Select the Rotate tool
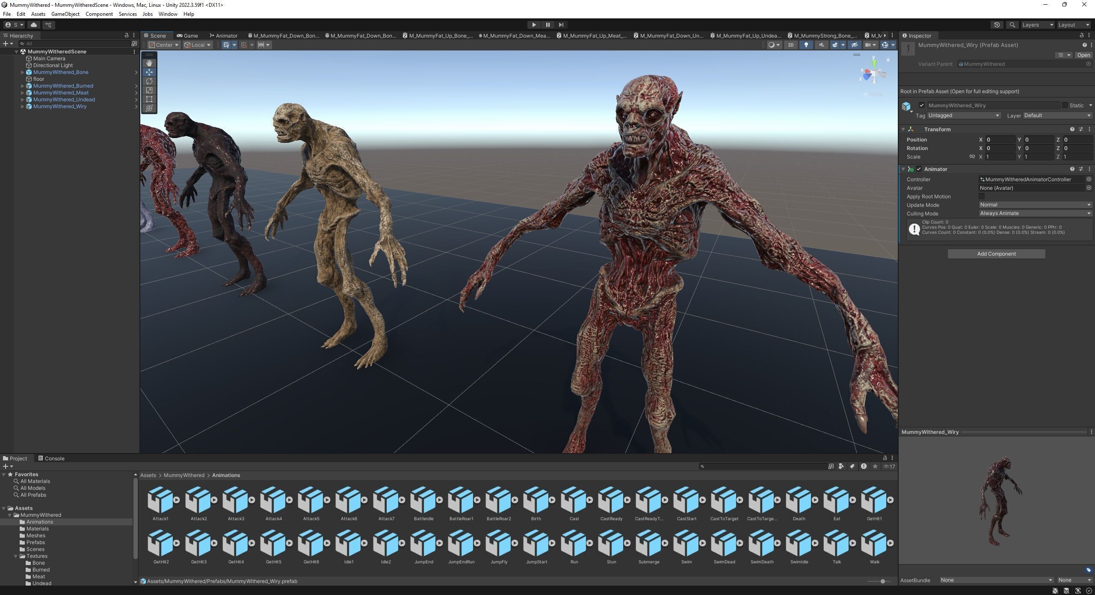Viewport: 1095px width, 595px height. tap(149, 81)
